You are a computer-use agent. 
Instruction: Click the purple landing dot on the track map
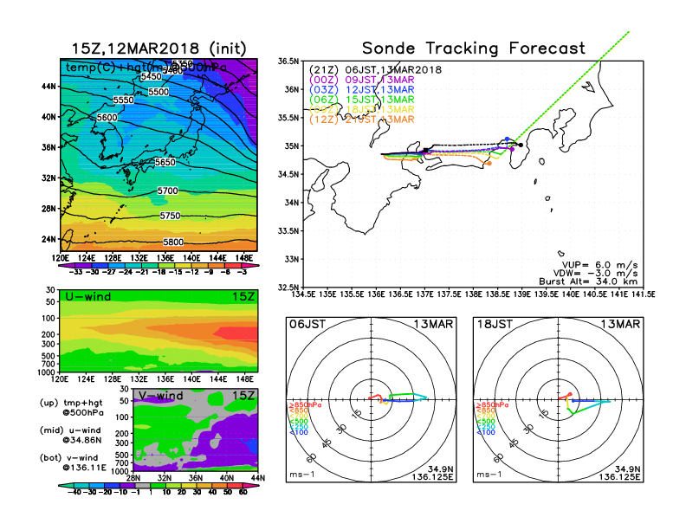point(512,150)
